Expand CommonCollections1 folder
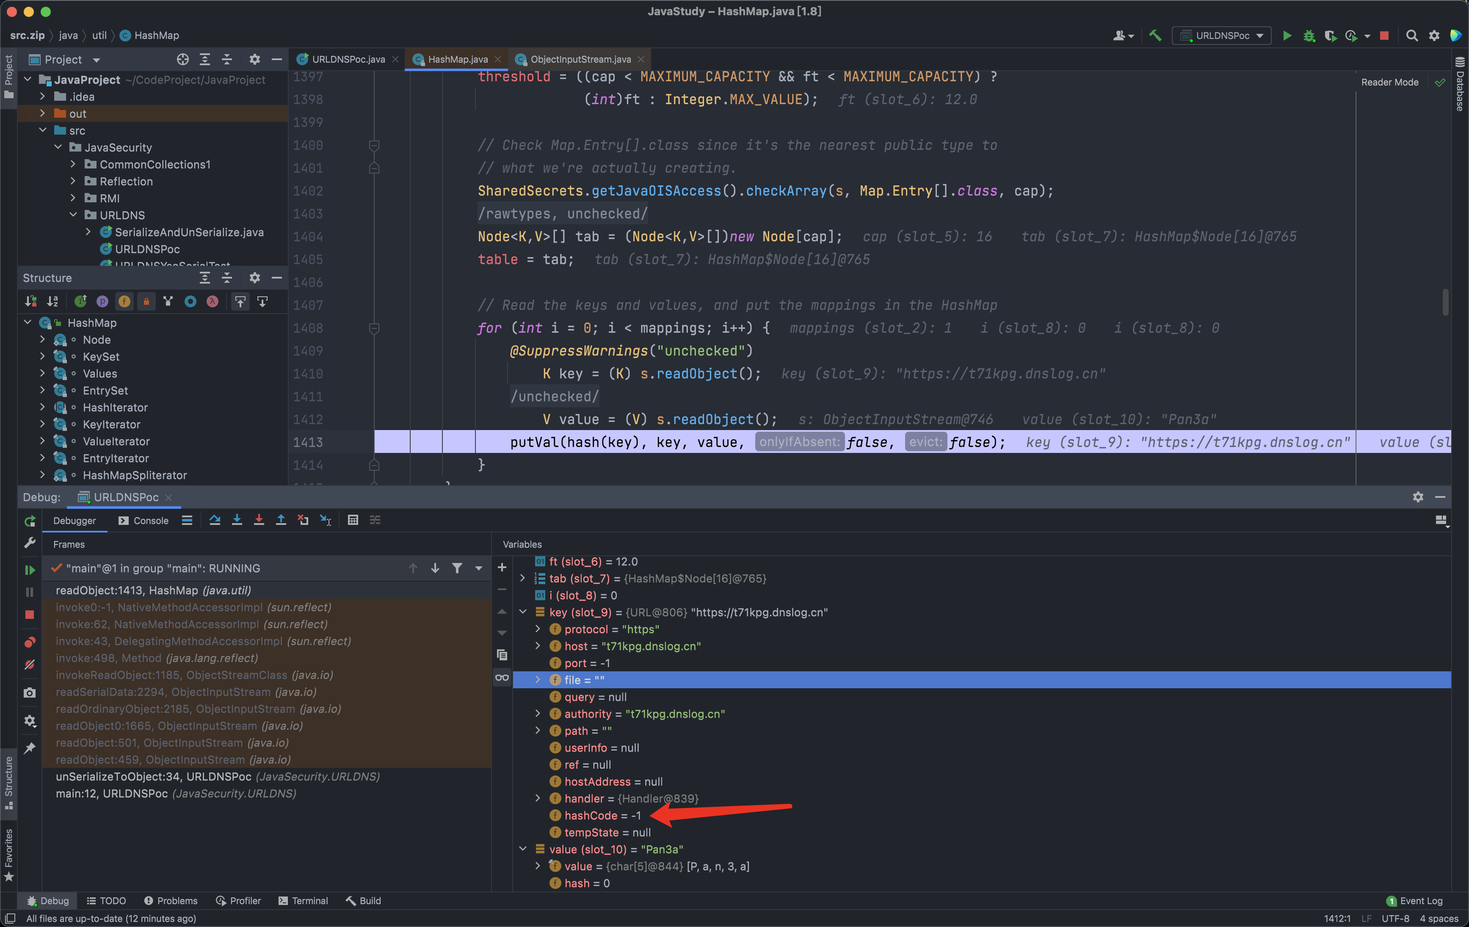This screenshot has width=1469, height=927. [x=72, y=164]
